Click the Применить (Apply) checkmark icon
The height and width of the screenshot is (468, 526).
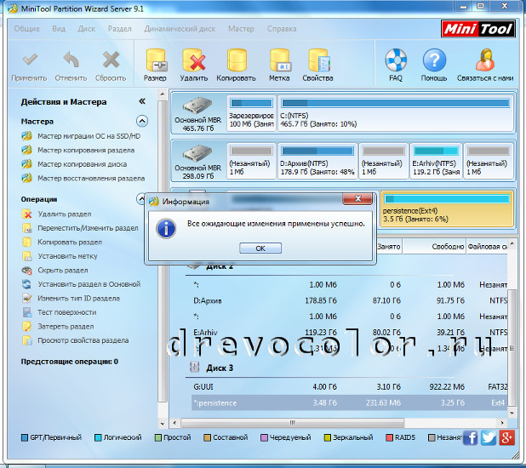pos(30,60)
